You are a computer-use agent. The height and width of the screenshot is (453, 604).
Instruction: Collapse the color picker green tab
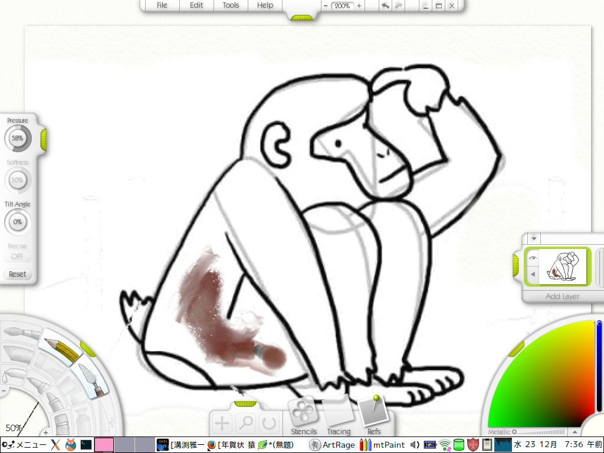[516, 349]
